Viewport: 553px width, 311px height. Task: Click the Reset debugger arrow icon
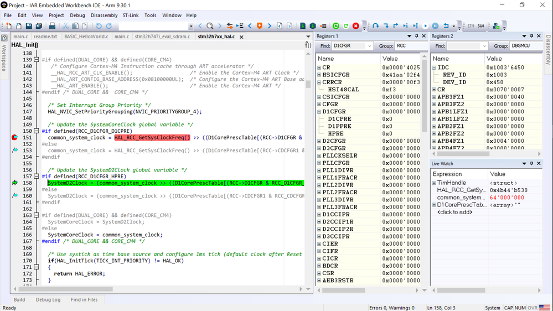tap(446, 26)
